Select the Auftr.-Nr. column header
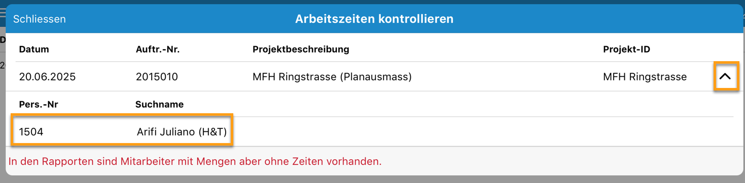 click(x=158, y=50)
